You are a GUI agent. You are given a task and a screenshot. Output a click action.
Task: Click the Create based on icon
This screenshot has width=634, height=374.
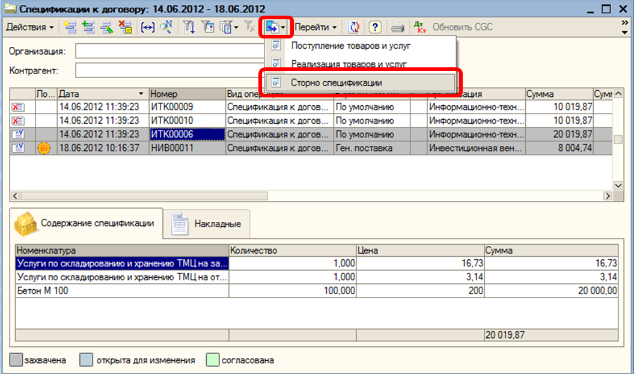[276, 28]
